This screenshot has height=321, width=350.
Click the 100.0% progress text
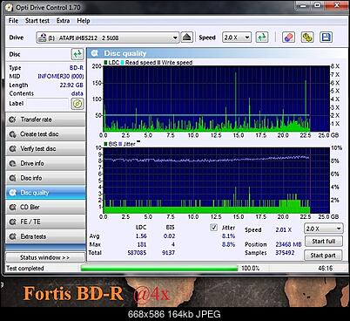[x=251, y=268]
